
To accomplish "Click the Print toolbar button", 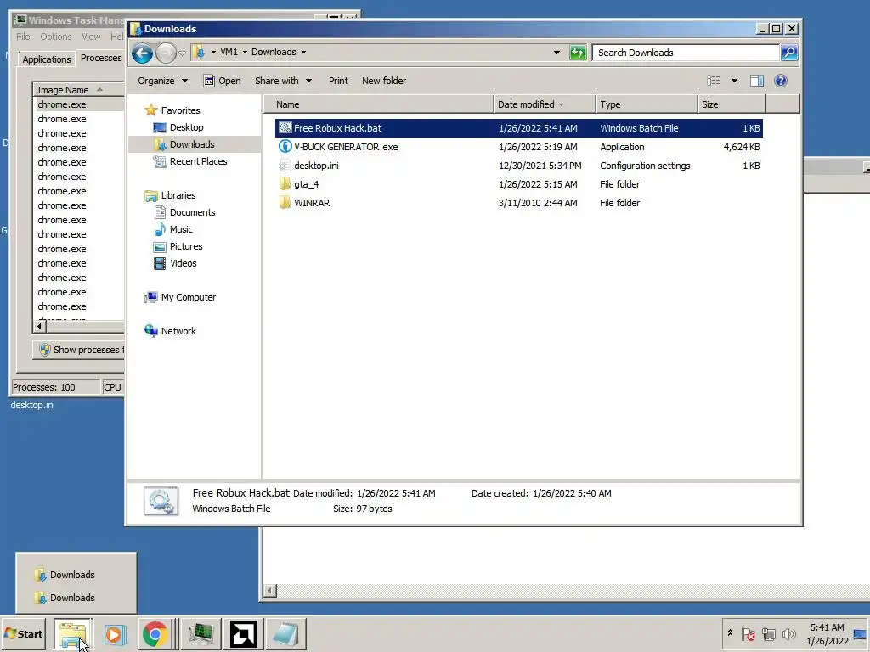I will pos(338,81).
